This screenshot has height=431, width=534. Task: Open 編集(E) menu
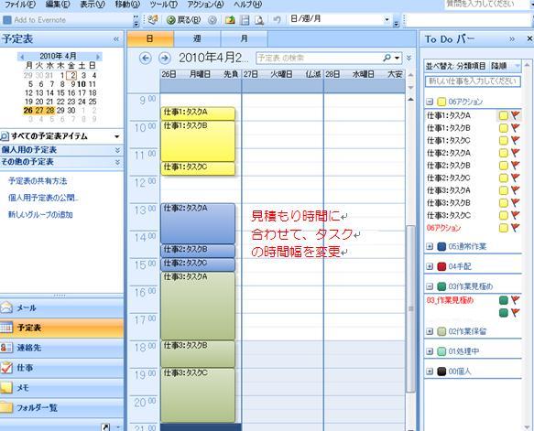[58, 5]
